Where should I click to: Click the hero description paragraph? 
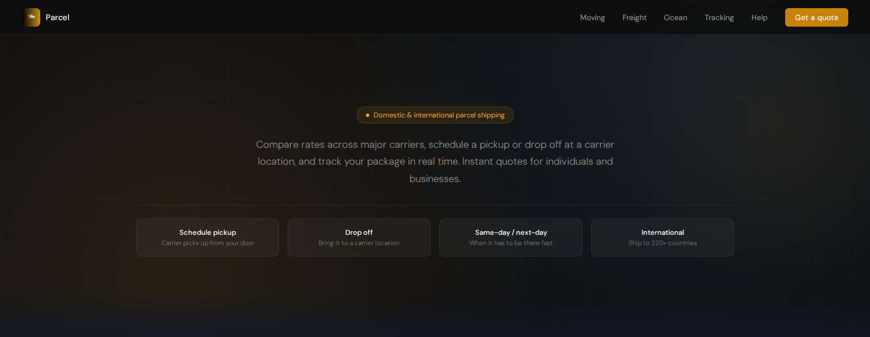434,161
